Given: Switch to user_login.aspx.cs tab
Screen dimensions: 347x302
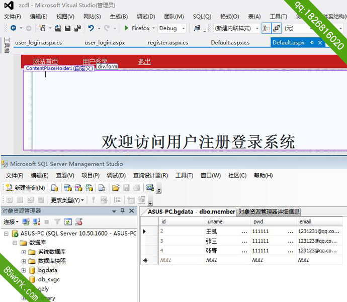Looking at the screenshot, I should (x=39, y=43).
